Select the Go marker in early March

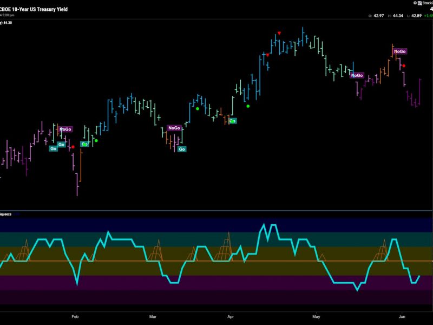click(x=182, y=149)
